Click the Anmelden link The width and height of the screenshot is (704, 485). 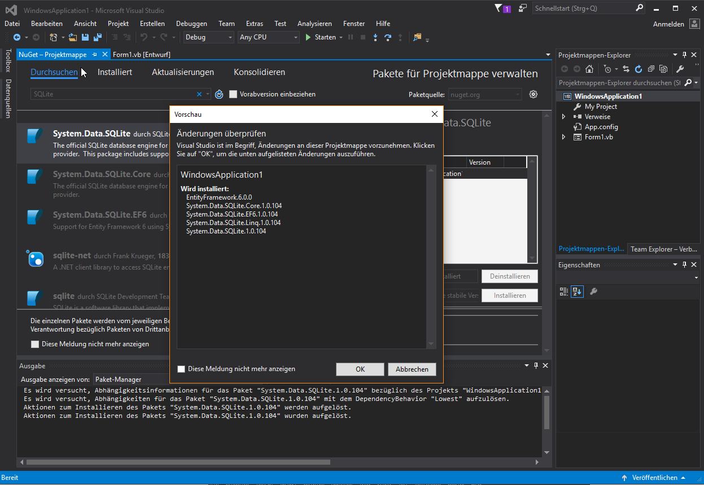[668, 24]
